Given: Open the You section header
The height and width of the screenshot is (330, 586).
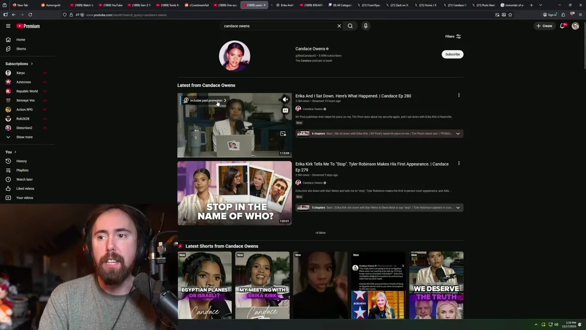Looking at the screenshot, I should [11, 152].
